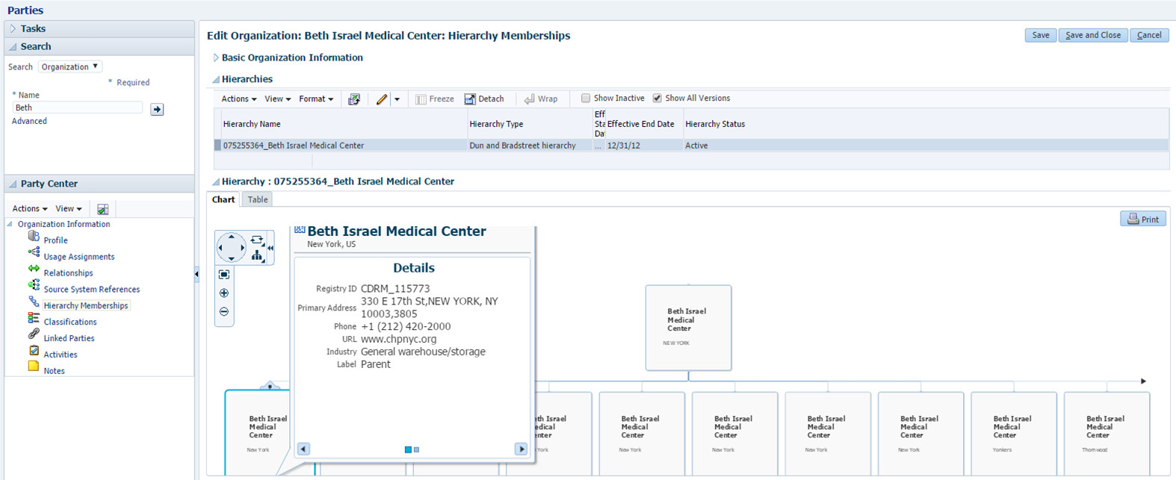Click the Name search input field

click(x=78, y=107)
